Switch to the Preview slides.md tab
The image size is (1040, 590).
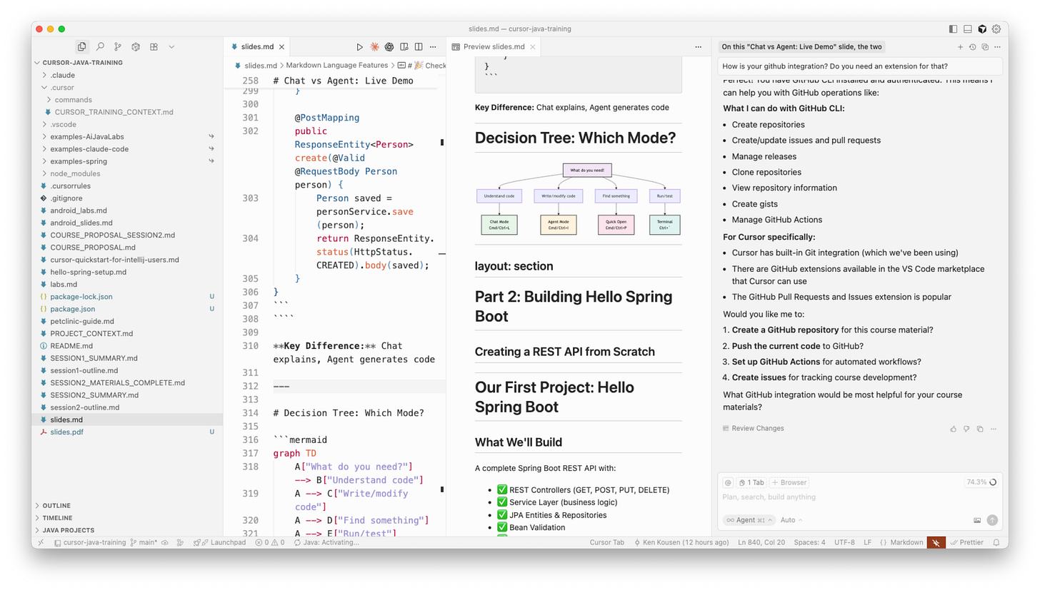pyautogui.click(x=494, y=47)
